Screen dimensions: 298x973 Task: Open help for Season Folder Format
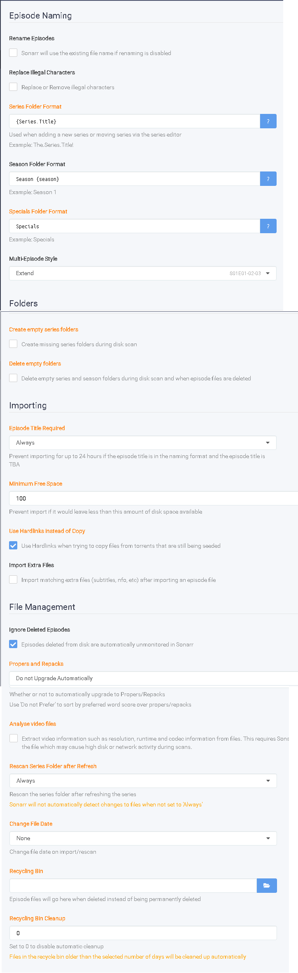(x=268, y=179)
